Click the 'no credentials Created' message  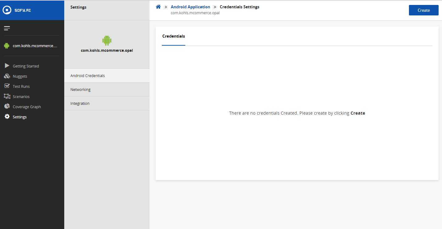tap(297, 113)
